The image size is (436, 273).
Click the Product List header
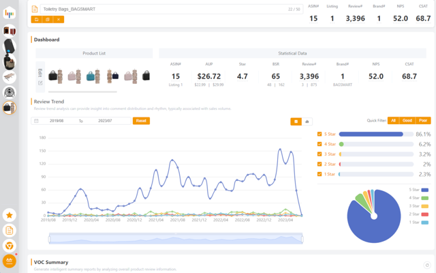point(94,53)
